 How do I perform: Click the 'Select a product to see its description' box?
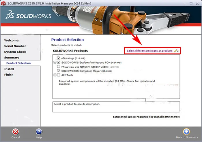[x=116, y=107]
